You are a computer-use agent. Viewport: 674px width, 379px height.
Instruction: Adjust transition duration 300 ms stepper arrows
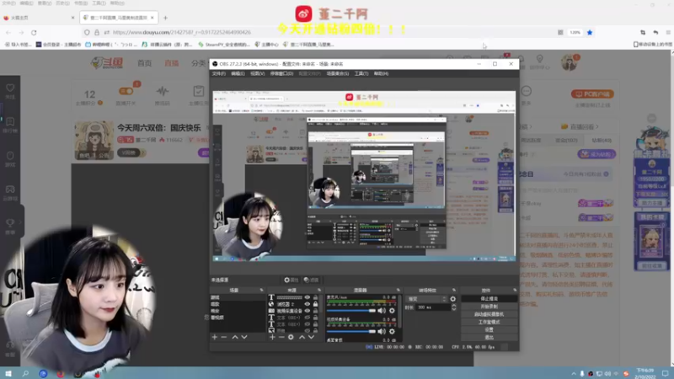(453, 307)
